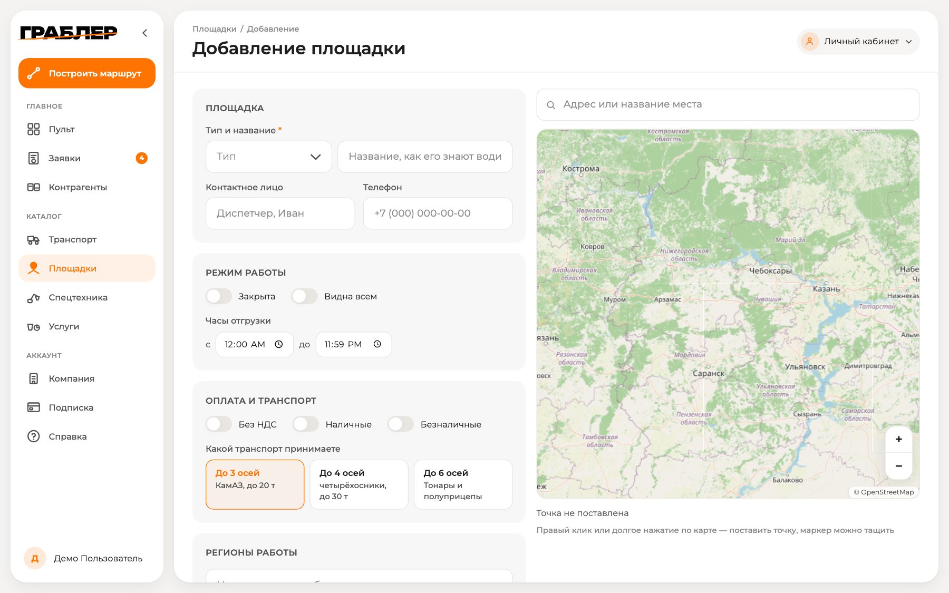Click the Пульт dashboard icon
Screen dimensions: 949x593
pos(33,129)
